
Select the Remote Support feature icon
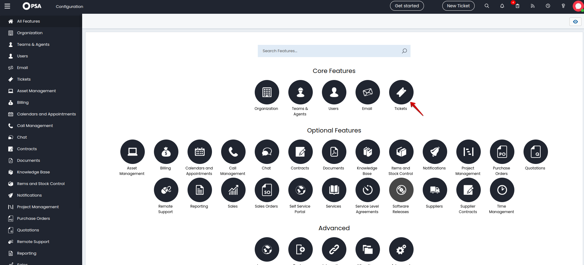[166, 190]
